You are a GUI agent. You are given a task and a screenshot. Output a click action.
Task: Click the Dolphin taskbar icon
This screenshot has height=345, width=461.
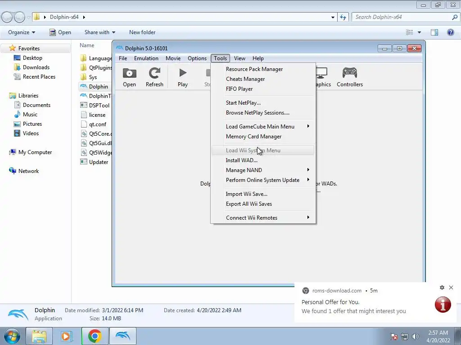122,336
